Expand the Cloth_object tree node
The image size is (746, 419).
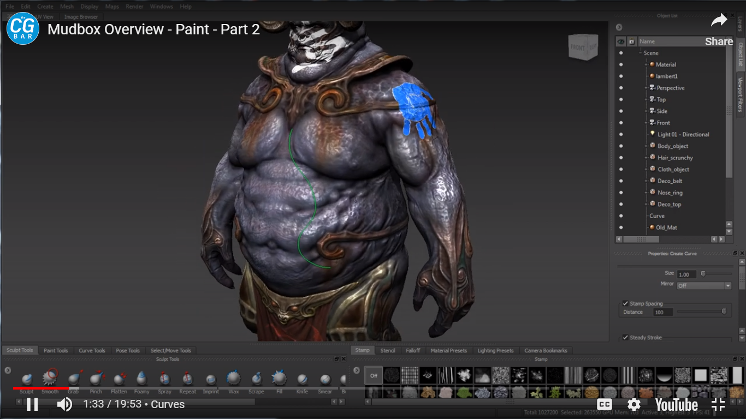pyautogui.click(x=646, y=170)
